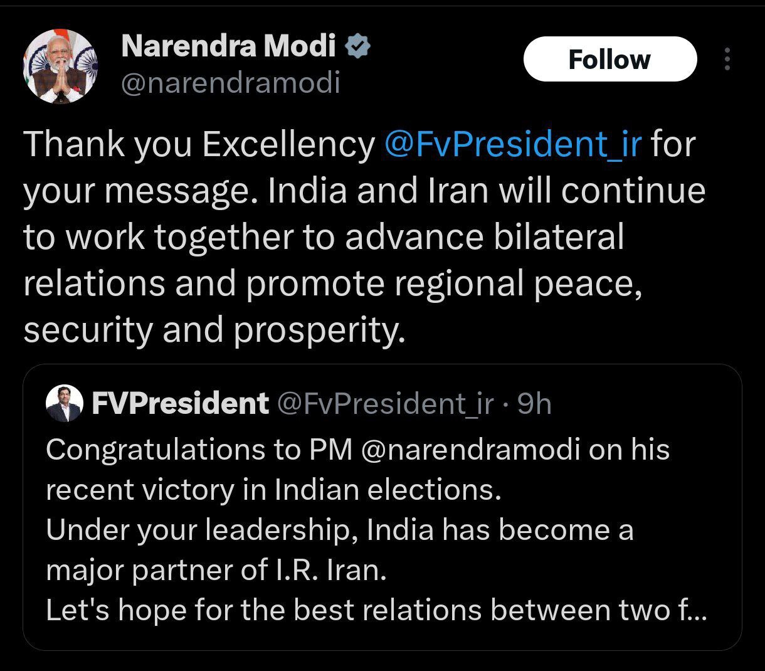Click the "recent victory in Indian elections." line

coord(273,489)
